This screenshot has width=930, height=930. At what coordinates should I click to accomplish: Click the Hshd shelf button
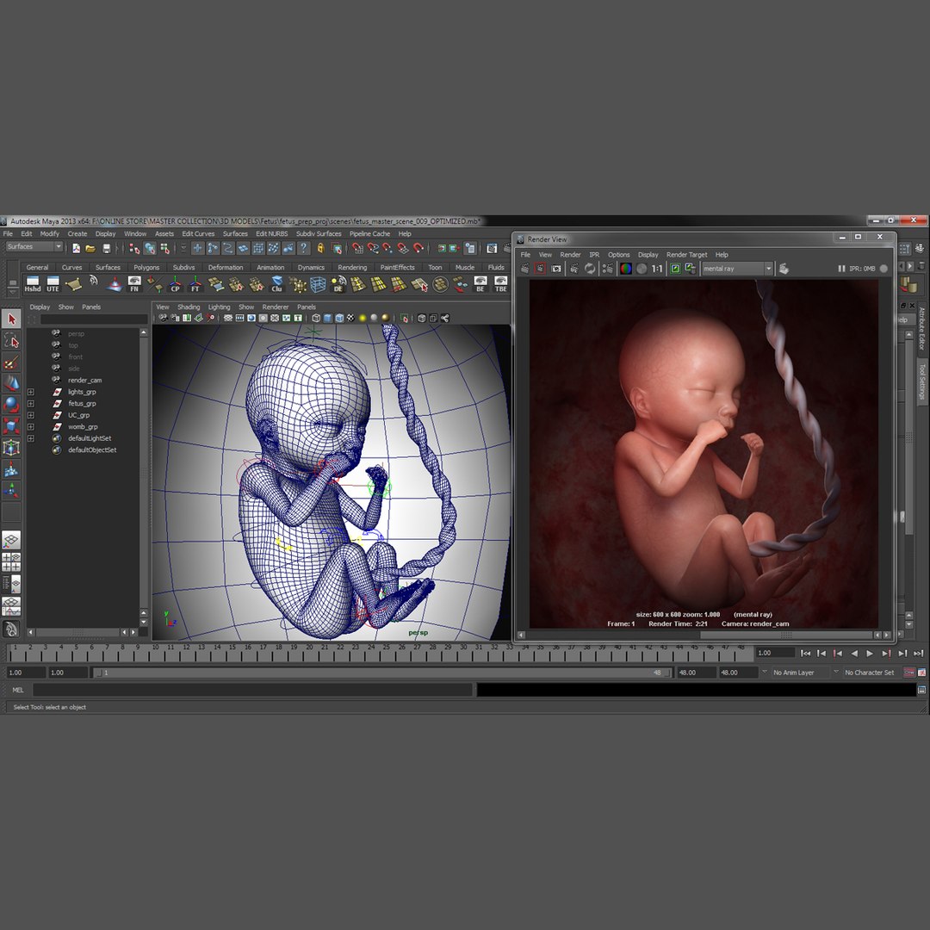pyautogui.click(x=33, y=284)
